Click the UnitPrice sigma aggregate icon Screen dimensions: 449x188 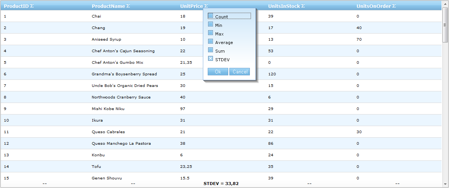pos(206,6)
